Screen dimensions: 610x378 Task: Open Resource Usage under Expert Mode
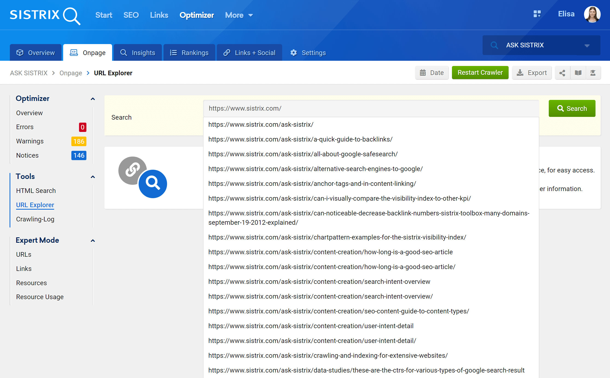tap(40, 297)
